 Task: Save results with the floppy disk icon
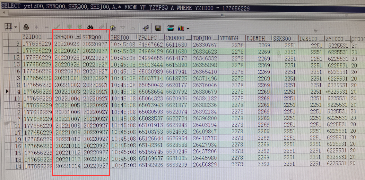point(158,28)
